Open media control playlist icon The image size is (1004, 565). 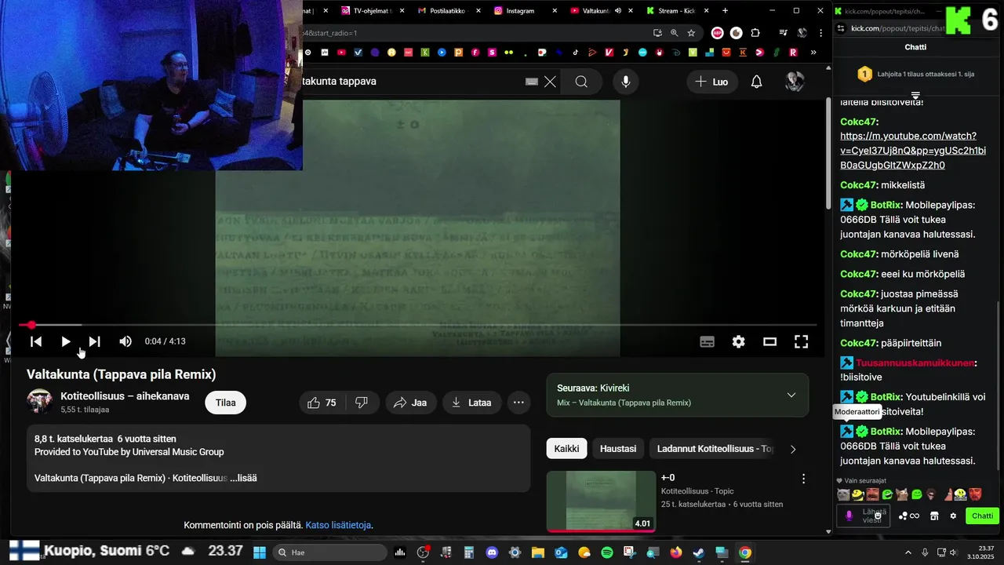(x=783, y=33)
